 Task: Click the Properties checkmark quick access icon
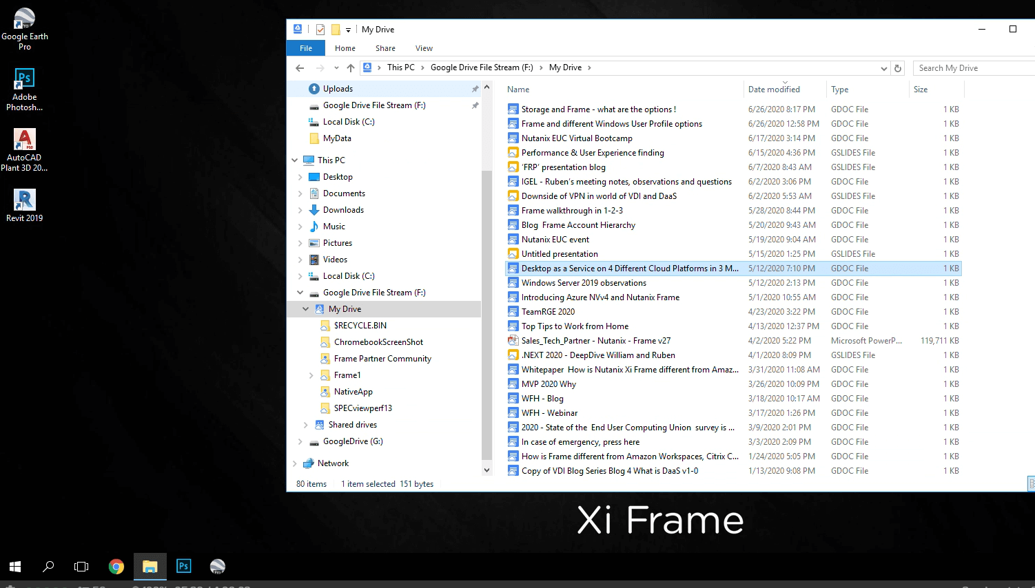click(320, 30)
